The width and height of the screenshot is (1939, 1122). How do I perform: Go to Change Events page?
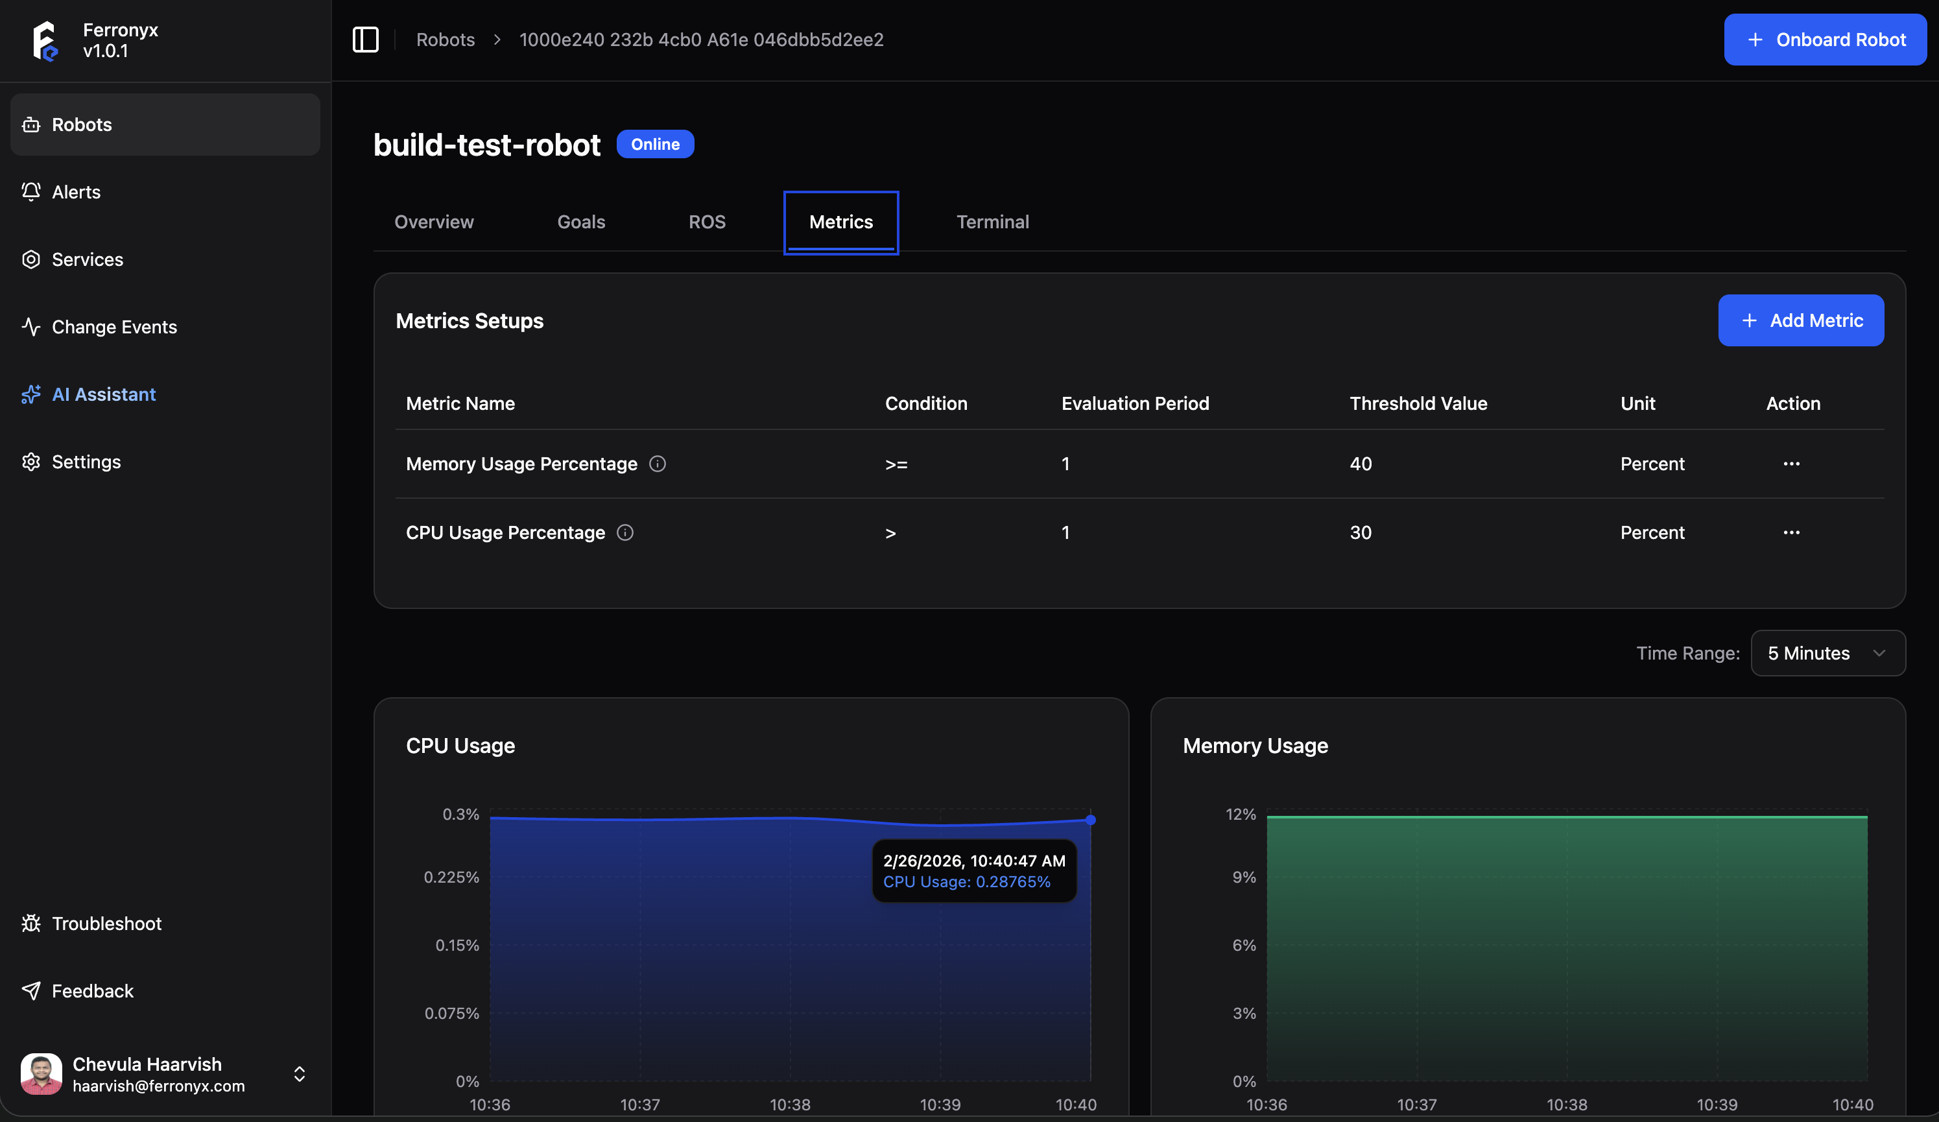[114, 327]
